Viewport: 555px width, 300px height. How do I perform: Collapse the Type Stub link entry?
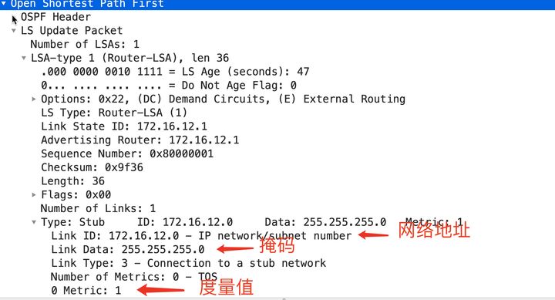point(34,222)
